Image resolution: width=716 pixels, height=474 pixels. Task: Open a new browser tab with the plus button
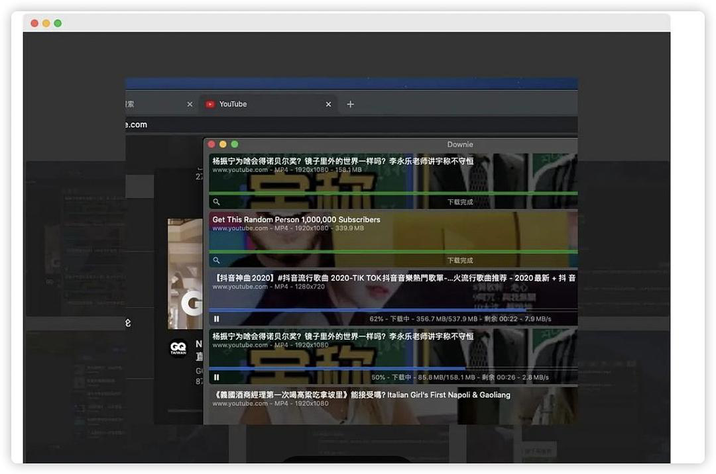[350, 105]
